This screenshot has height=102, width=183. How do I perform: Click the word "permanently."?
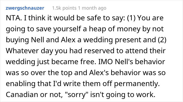(137, 84)
